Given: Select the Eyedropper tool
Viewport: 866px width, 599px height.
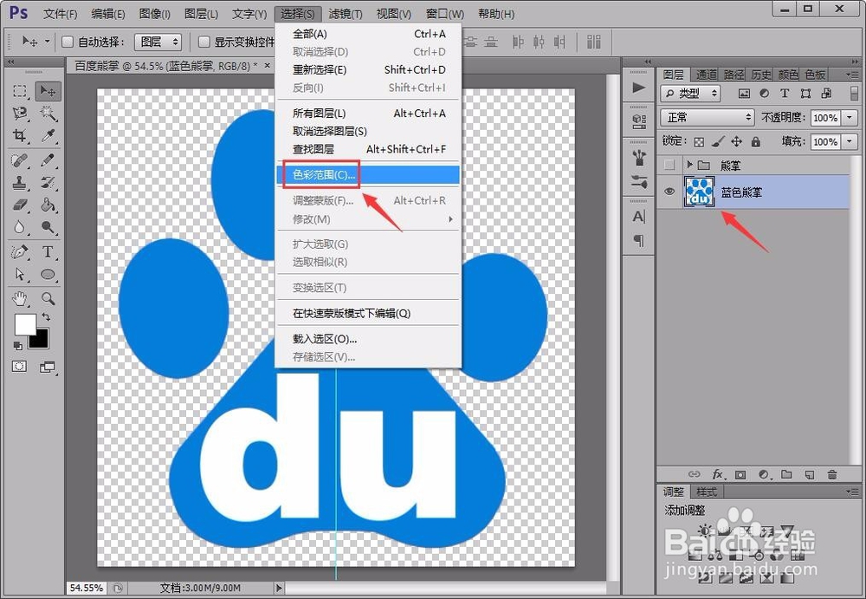Looking at the screenshot, I should pos(48,135).
